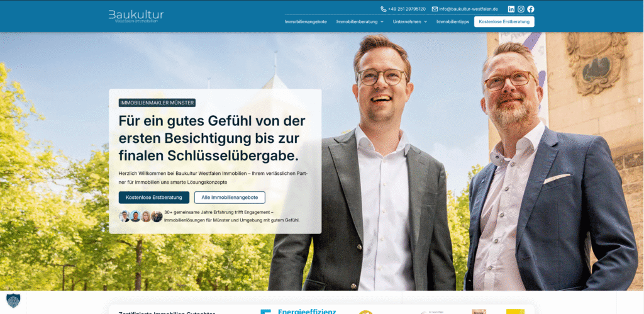Open the Immobilienangebote menu item
The width and height of the screenshot is (644, 314).
point(306,22)
